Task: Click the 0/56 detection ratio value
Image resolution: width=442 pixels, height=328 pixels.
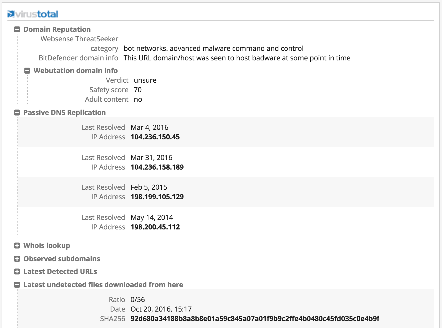Action: (138, 300)
